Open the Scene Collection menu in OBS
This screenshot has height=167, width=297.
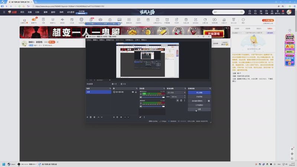tap(129, 40)
